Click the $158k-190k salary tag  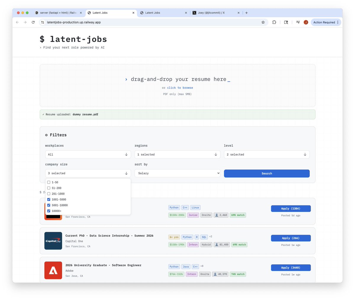[x=177, y=245]
